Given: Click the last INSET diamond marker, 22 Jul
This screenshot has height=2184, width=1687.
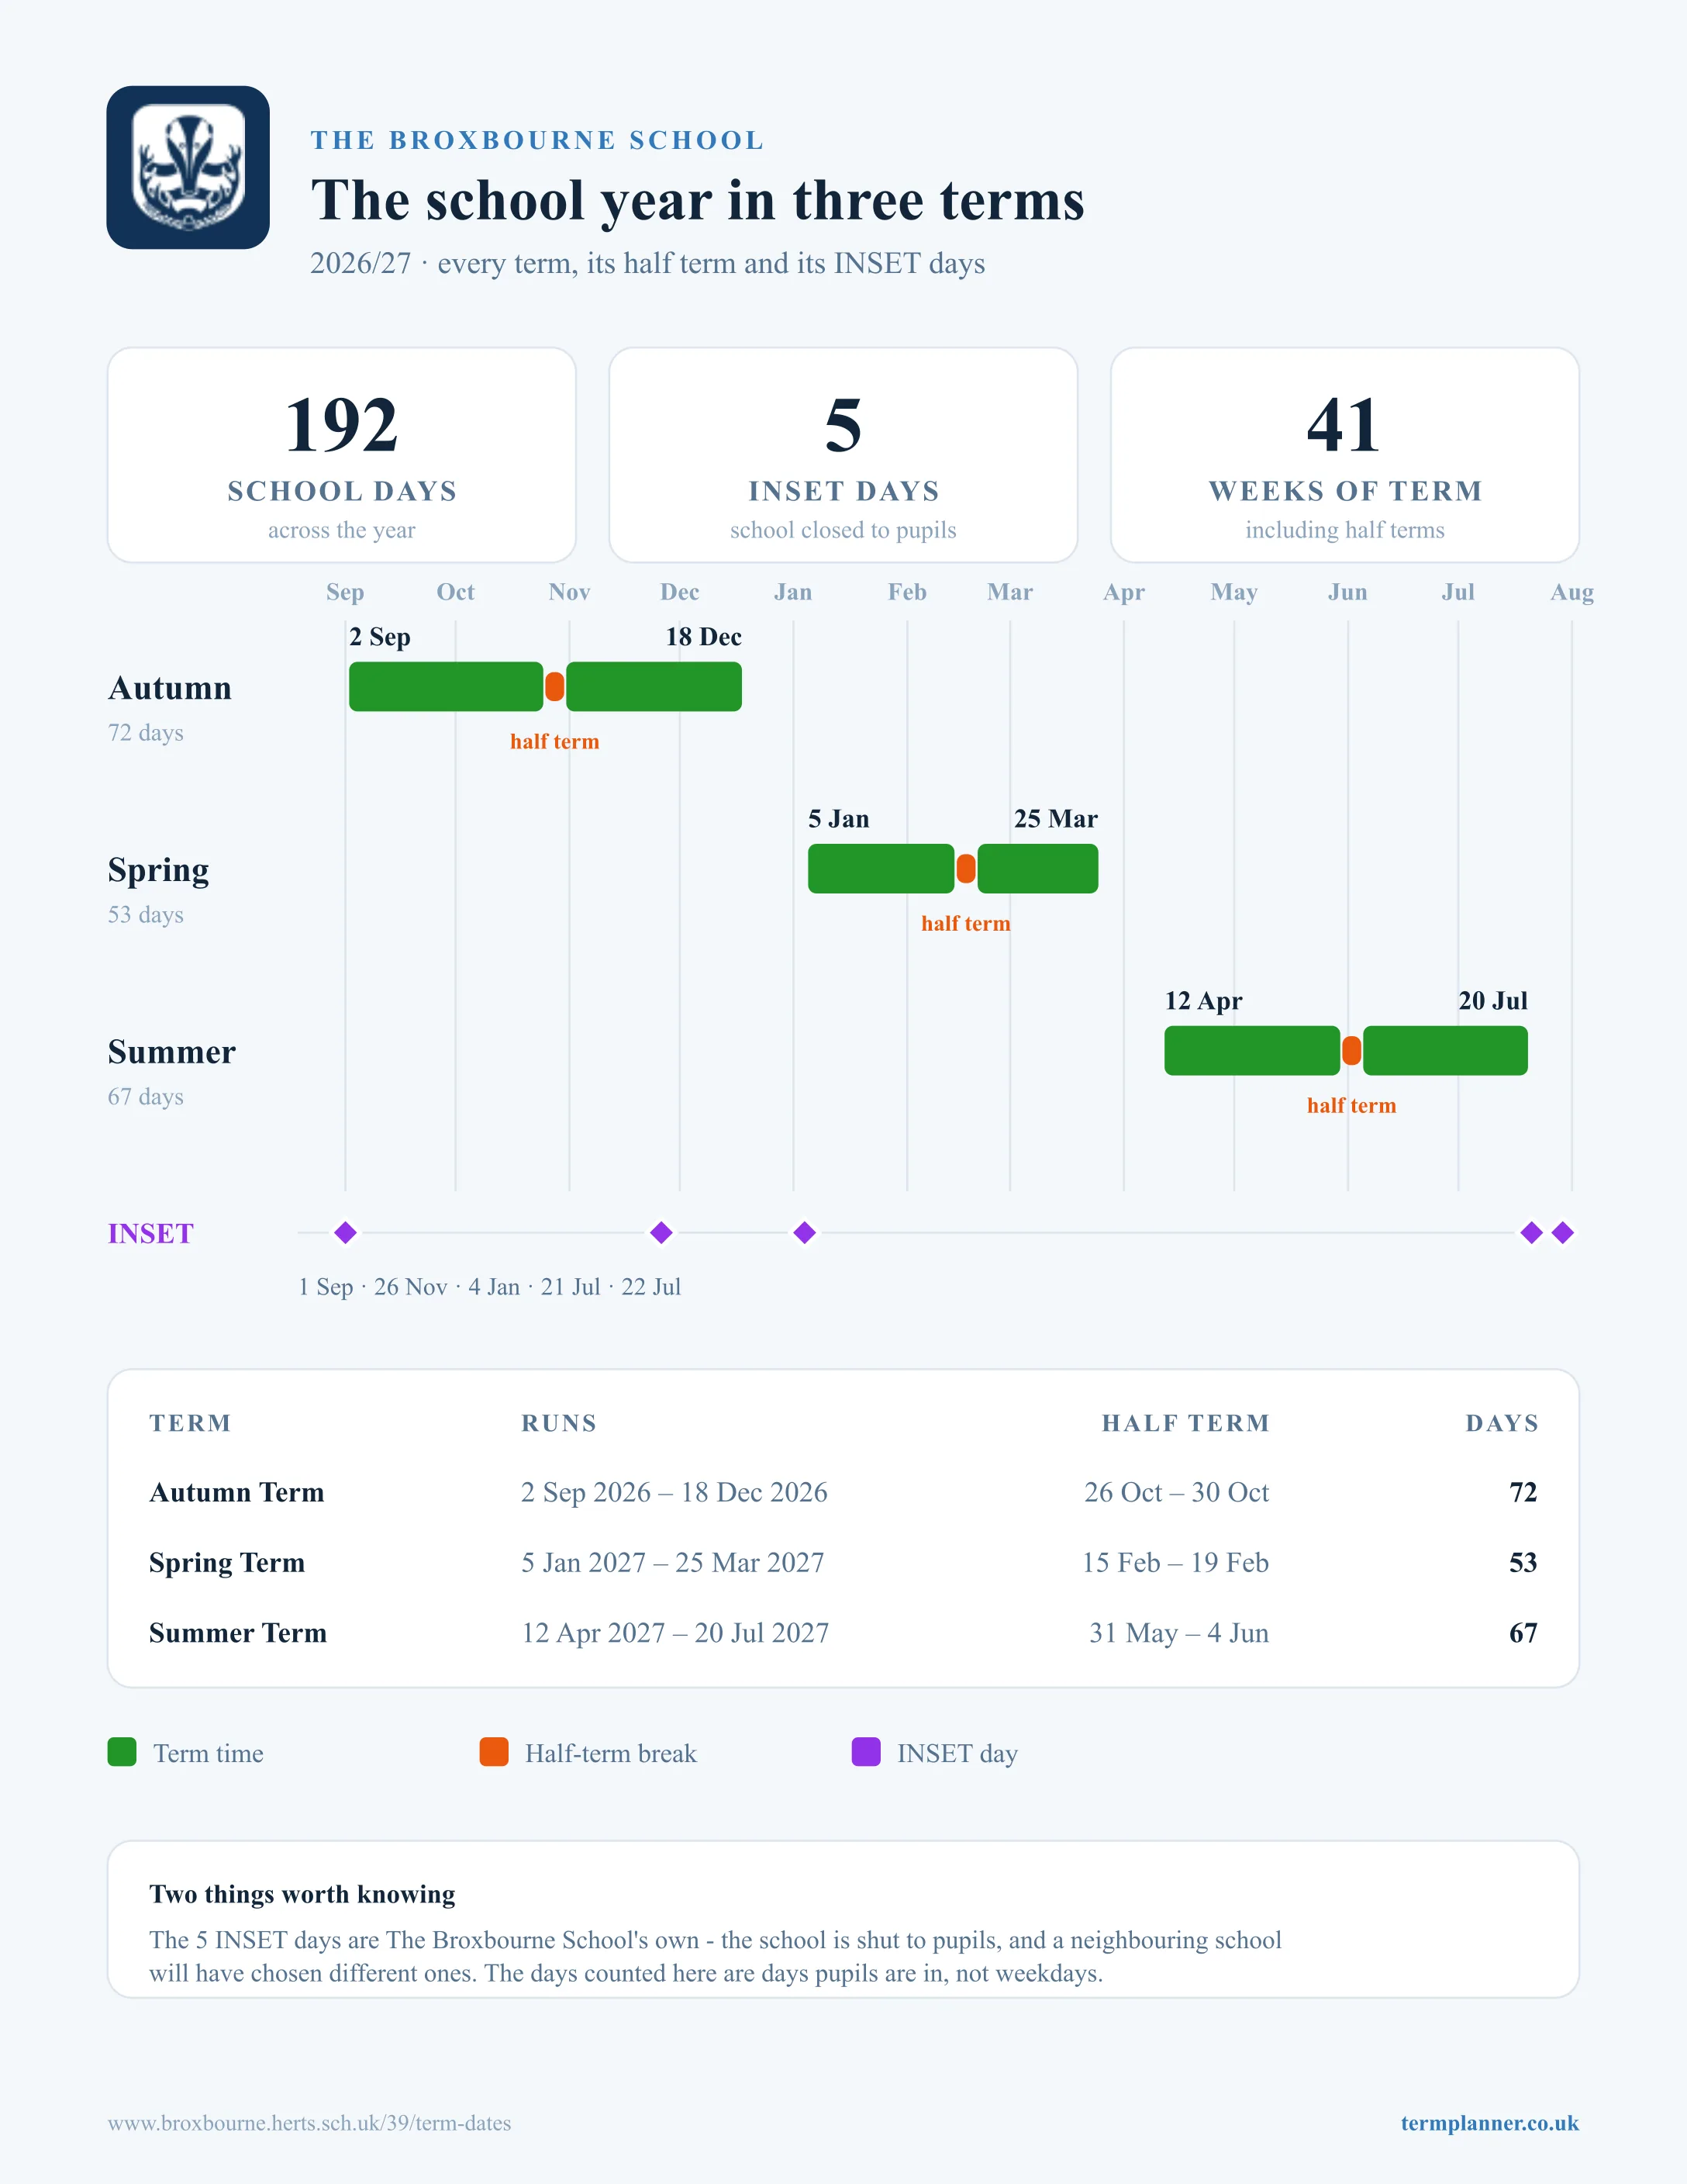Looking at the screenshot, I should click(x=1563, y=1233).
